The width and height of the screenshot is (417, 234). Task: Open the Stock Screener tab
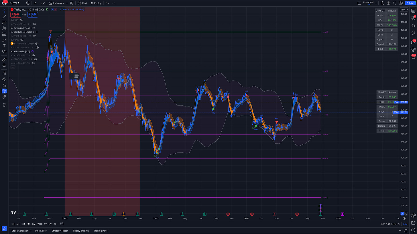(x=20, y=231)
